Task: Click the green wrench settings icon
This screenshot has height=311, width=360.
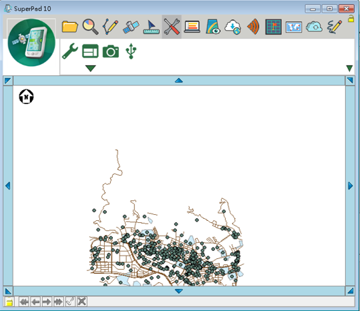Action: pyautogui.click(x=70, y=51)
